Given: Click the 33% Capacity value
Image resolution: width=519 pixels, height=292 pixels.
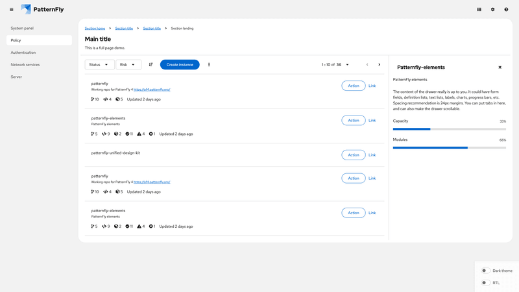Looking at the screenshot, I should [503, 121].
